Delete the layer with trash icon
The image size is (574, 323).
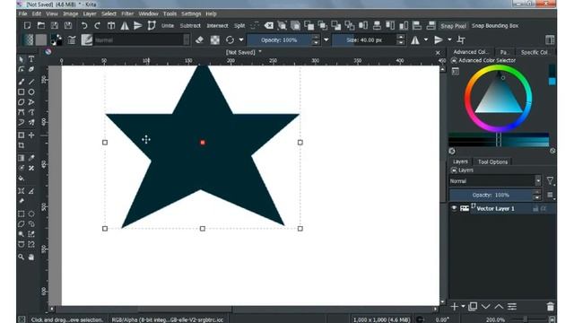click(x=550, y=307)
